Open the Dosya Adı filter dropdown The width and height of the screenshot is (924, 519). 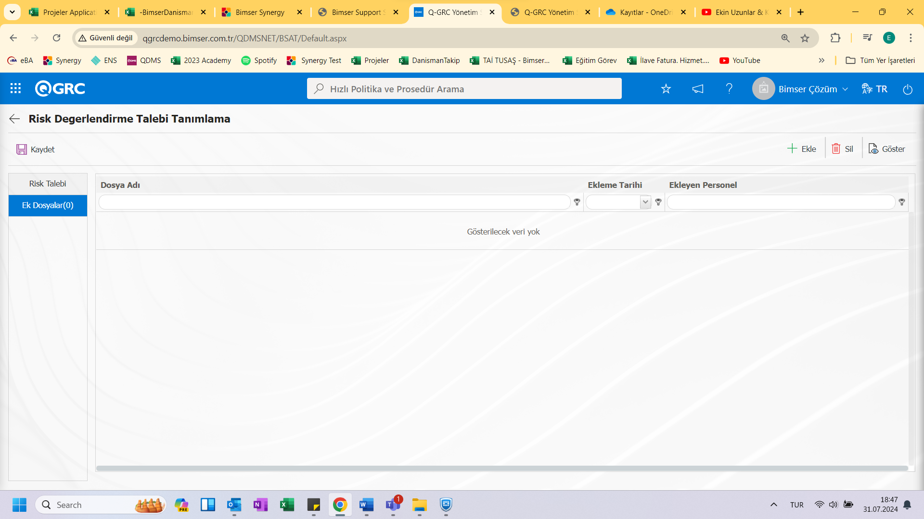pyautogui.click(x=577, y=201)
